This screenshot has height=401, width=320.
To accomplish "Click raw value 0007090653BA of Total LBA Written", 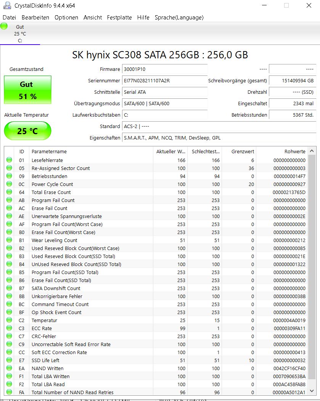I will tap(289, 377).
